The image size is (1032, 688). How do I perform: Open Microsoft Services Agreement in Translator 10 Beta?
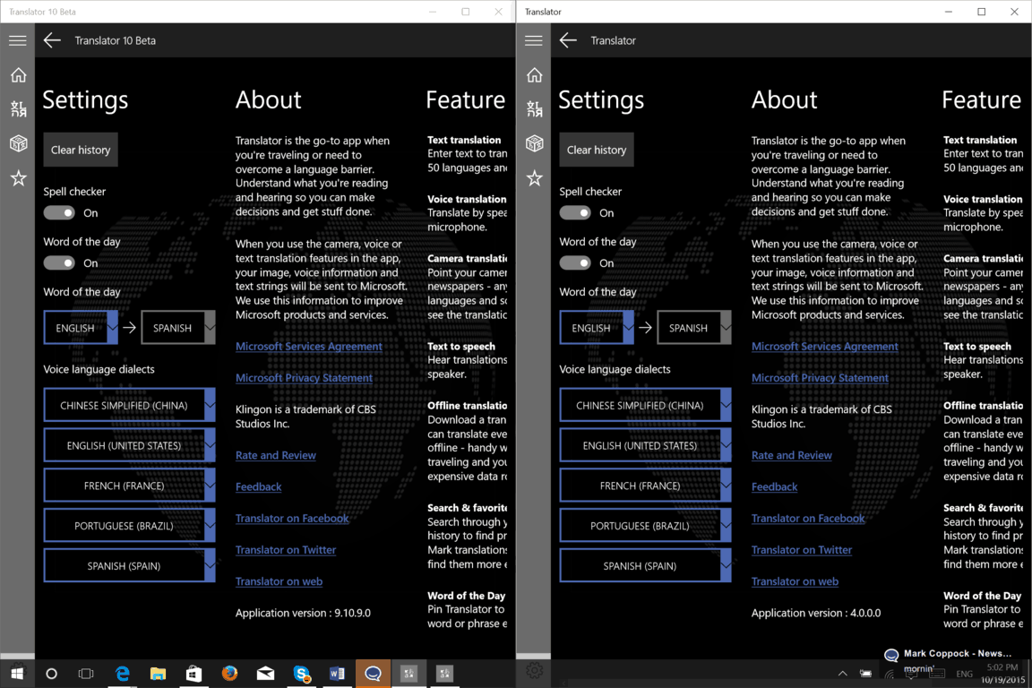[x=309, y=347]
